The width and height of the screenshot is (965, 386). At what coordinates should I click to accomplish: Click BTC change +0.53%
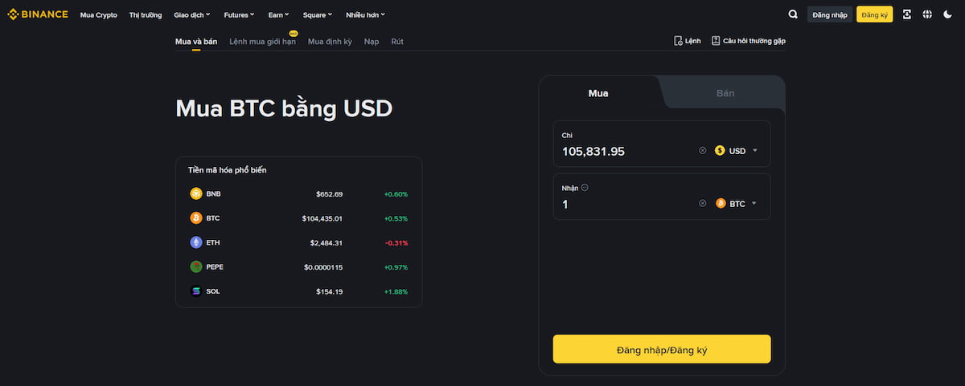(396, 218)
